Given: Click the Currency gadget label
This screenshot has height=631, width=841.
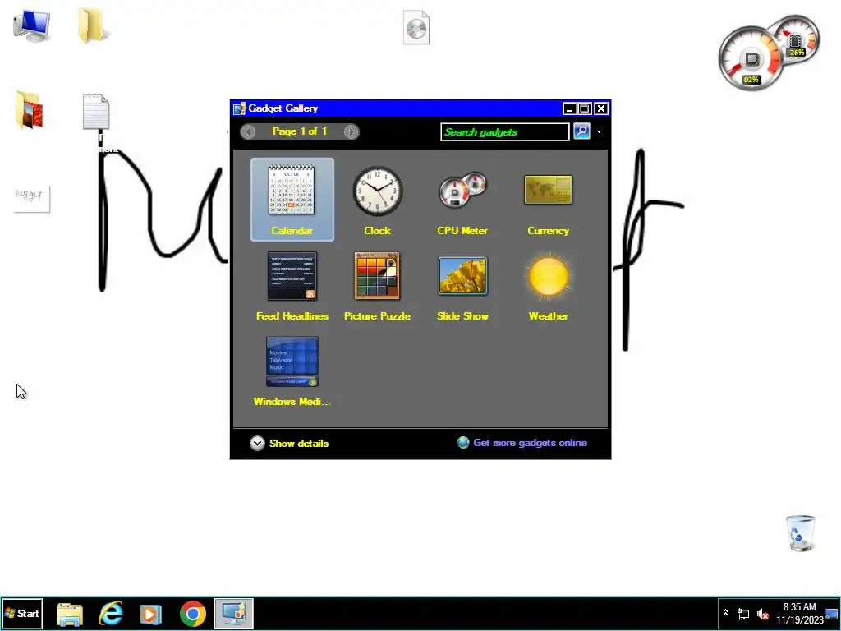Looking at the screenshot, I should (x=548, y=231).
